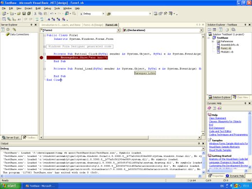Select AssemblyInfo.vb in Solution Explorer
Image resolution: width=252 pixels, height=189 pixels.
[x=230, y=45]
